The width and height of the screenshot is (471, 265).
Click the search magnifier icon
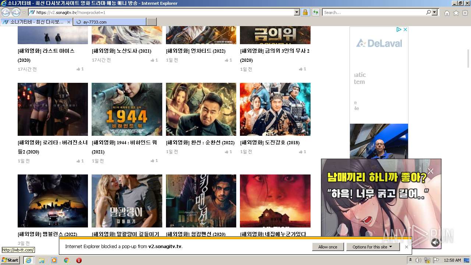(428, 12)
